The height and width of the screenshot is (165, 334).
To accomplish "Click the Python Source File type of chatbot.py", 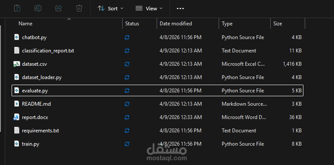I will (x=243, y=37).
